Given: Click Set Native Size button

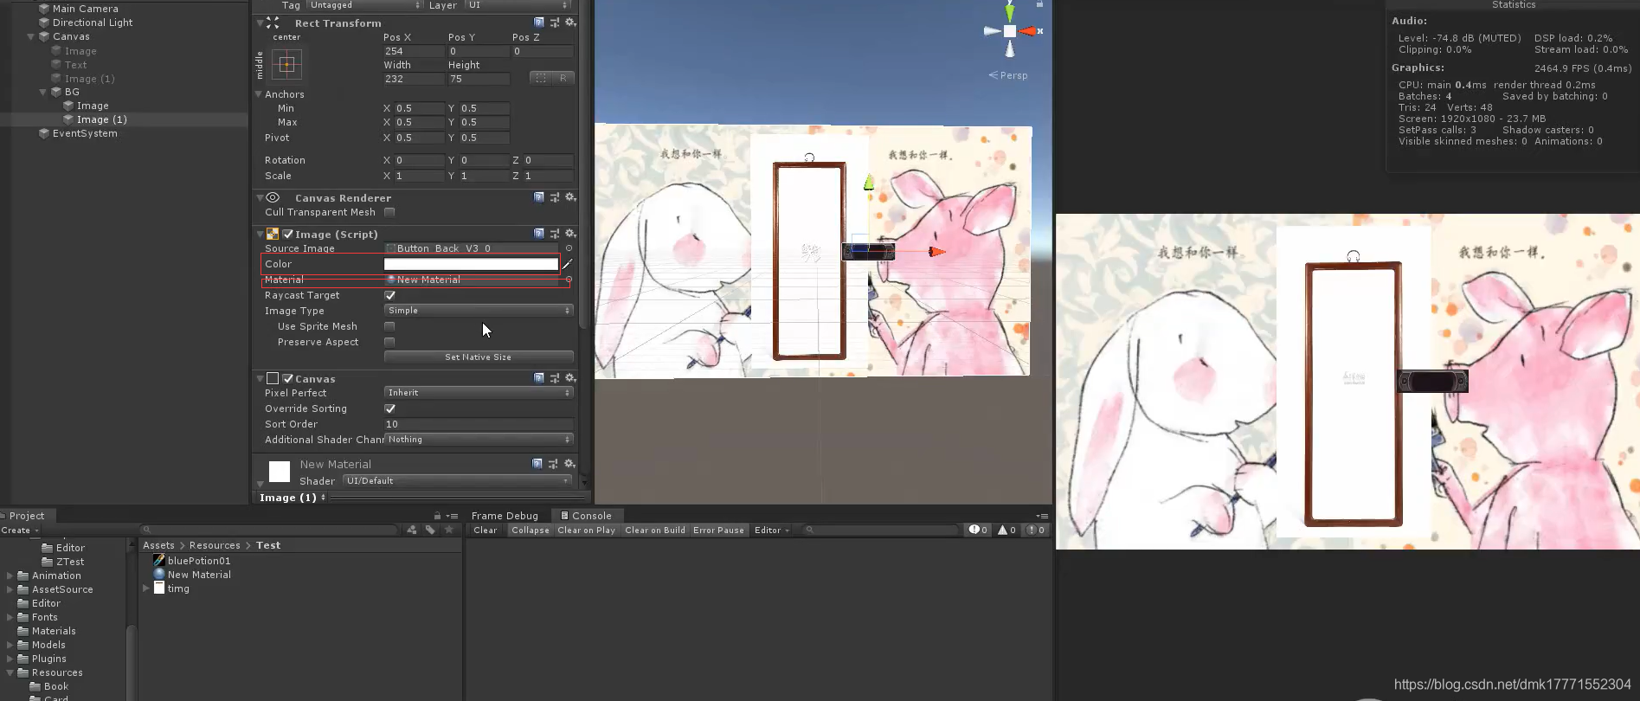Looking at the screenshot, I should pos(479,357).
